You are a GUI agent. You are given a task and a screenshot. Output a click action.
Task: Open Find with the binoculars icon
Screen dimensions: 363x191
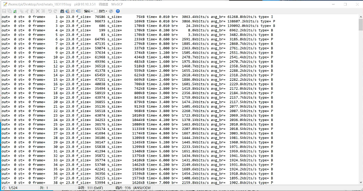pos(62,11)
